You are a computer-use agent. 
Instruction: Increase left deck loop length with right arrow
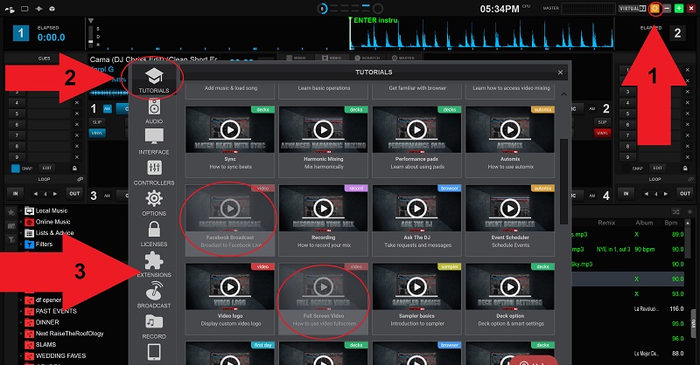coord(55,194)
